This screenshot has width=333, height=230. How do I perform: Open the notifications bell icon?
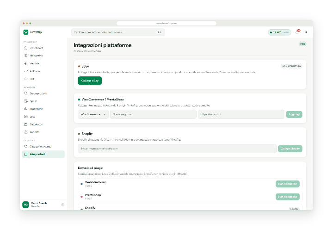click(297, 32)
